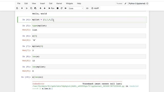Viewport: 164px width, 92px height.
Task: Click the ipykernel file path in traceback
Action: [78, 86]
